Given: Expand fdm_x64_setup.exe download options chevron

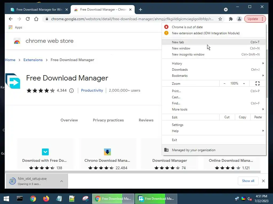Looking at the screenshot, I should (62, 181).
